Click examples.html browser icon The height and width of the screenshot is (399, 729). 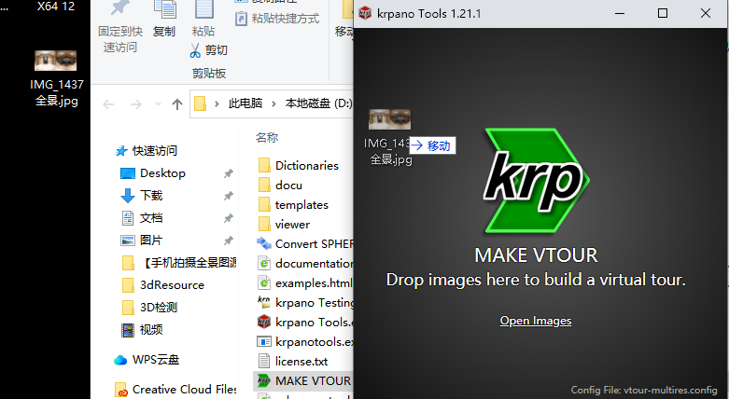click(264, 282)
